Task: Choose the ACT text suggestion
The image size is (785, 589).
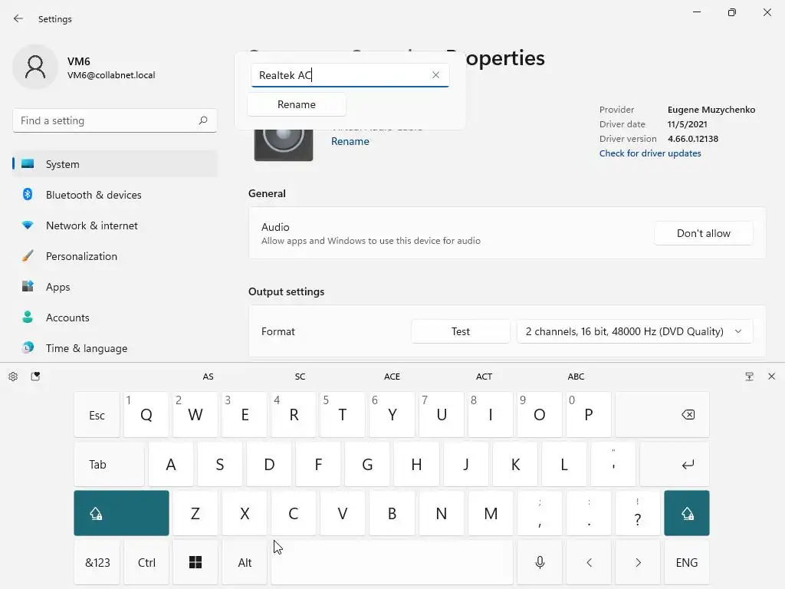Action: (484, 376)
